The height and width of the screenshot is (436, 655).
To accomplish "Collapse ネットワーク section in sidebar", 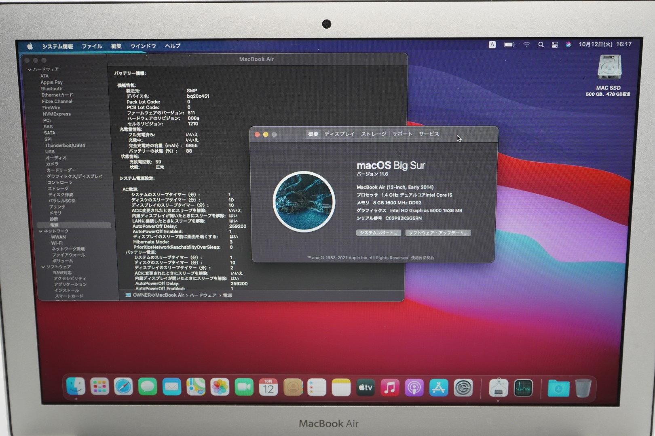I will click(x=41, y=231).
